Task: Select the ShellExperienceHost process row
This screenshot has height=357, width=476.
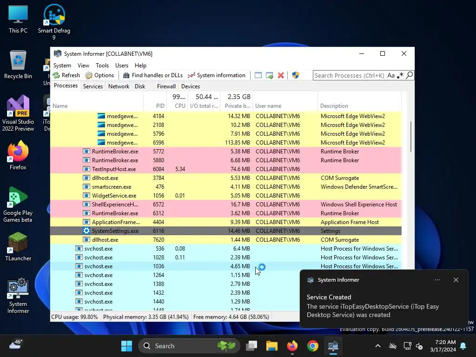Action: pyautogui.click(x=226, y=205)
